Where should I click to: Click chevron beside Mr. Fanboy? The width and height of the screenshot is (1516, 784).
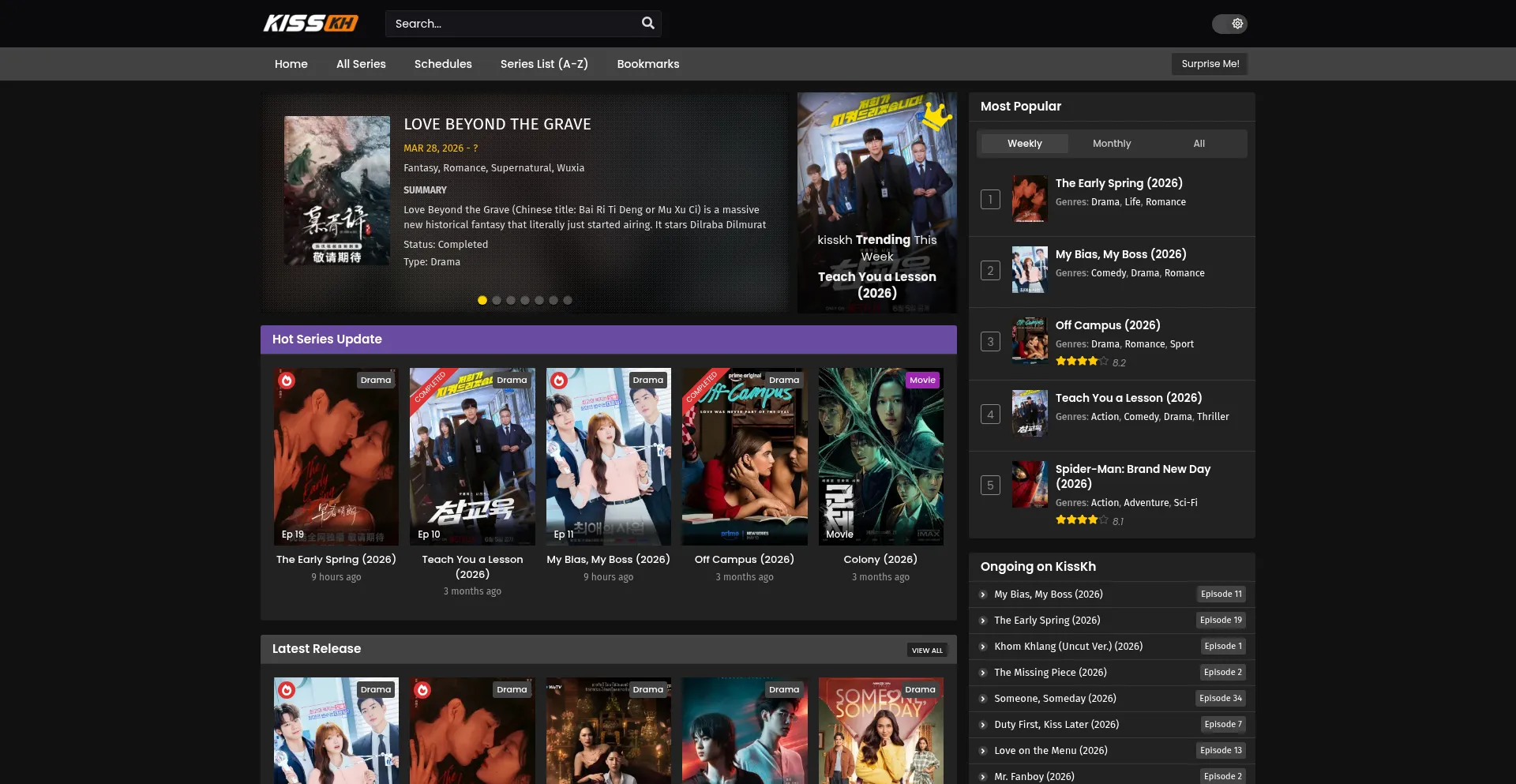pyautogui.click(x=983, y=777)
